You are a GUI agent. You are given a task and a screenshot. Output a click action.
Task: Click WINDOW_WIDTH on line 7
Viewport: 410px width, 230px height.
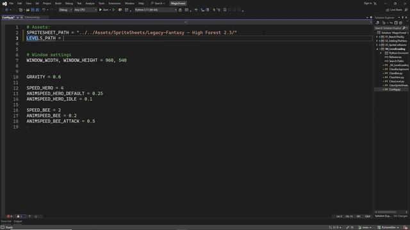coord(42,60)
